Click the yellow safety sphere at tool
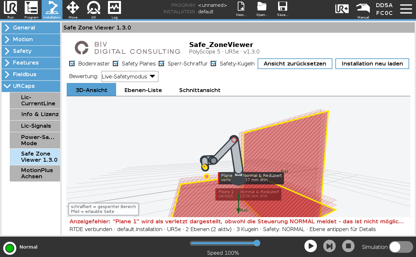The width and height of the screenshot is (416, 257). [x=205, y=167]
